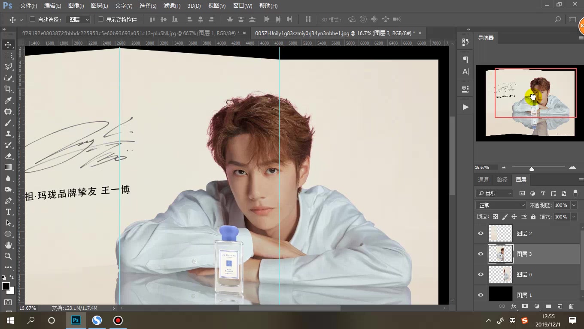Image resolution: width=584 pixels, height=329 pixels.
Task: Select the Pen tool
Action: (x=8, y=200)
